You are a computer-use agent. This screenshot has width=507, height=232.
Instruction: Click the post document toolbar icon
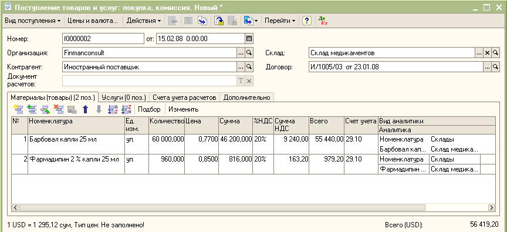tap(219, 21)
